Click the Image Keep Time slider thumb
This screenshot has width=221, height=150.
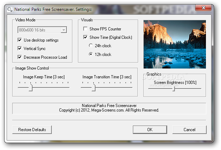30,87
